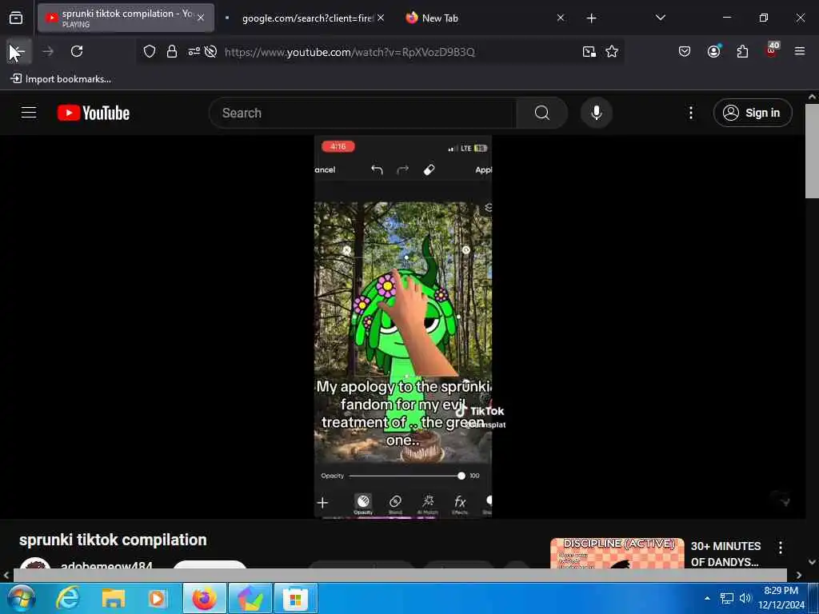
Task: Open Windows Explorer folder in taskbar
Action: click(x=113, y=598)
